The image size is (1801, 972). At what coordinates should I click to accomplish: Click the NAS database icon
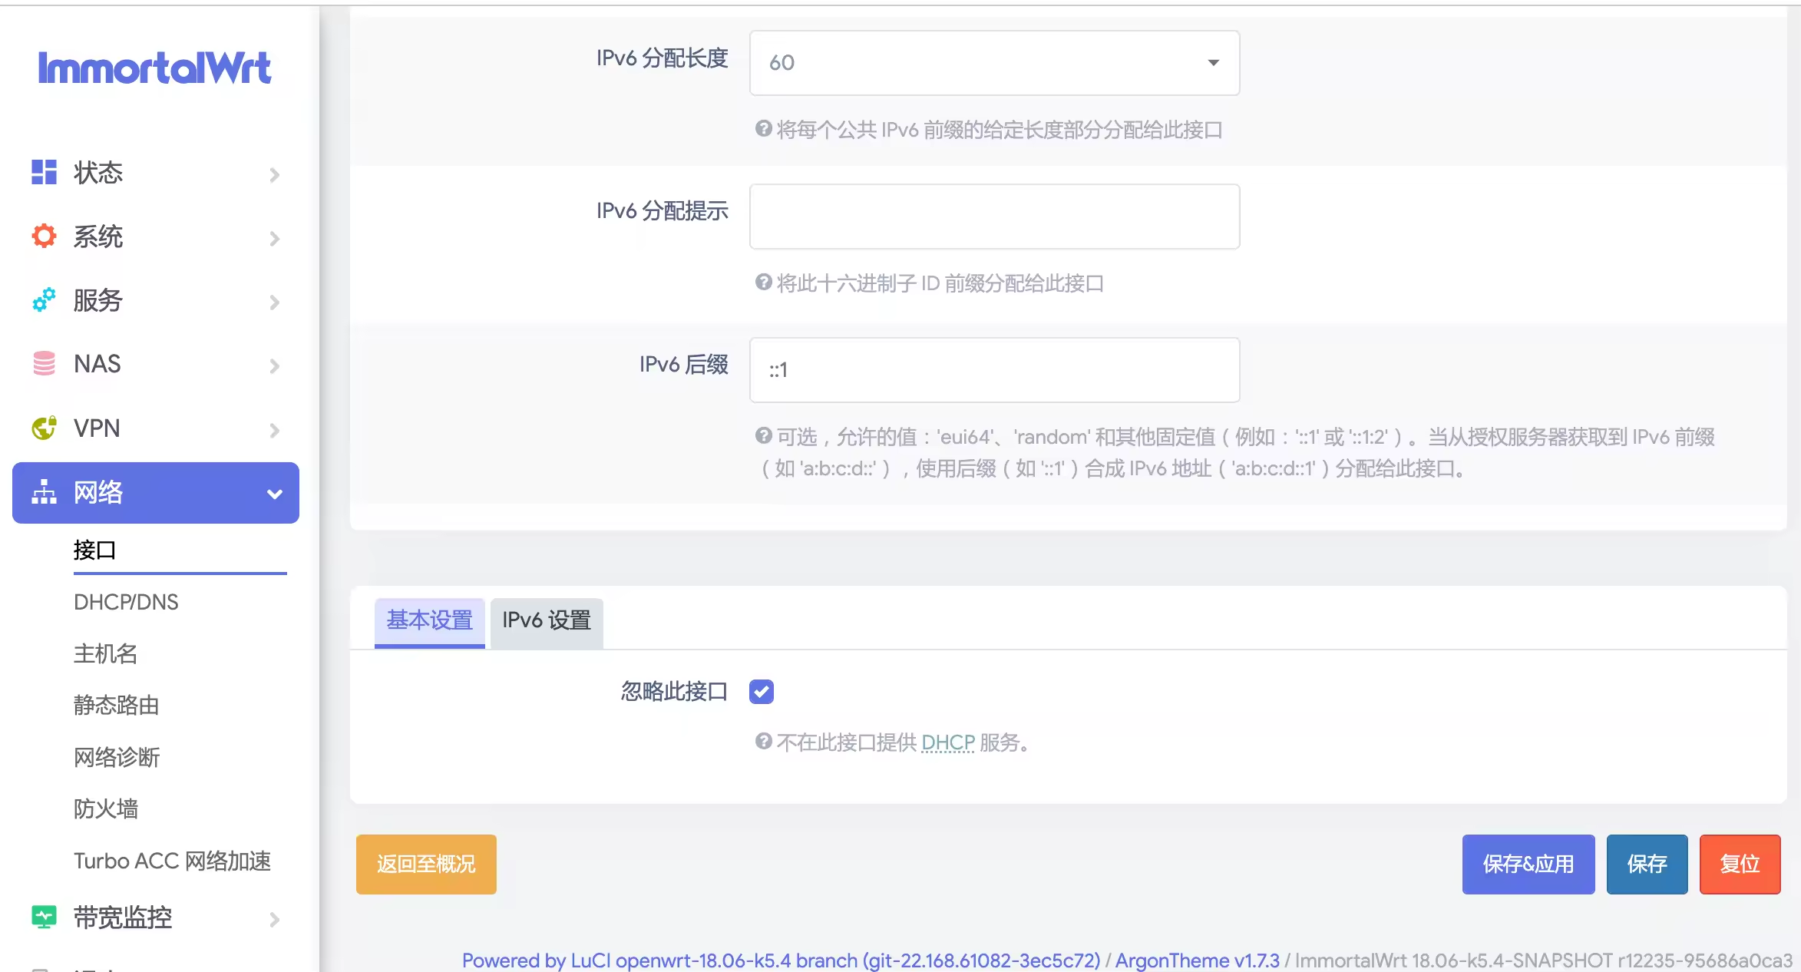click(44, 363)
